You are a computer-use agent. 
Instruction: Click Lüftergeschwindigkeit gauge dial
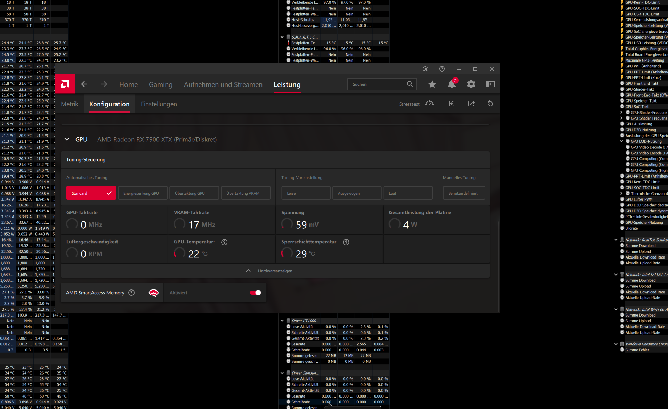tap(72, 253)
